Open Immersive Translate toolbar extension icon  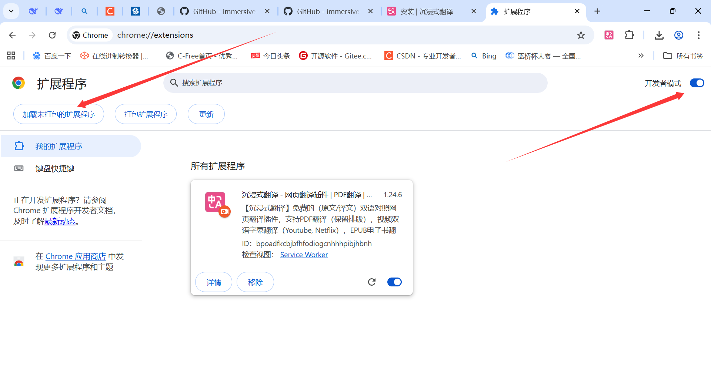click(x=609, y=35)
